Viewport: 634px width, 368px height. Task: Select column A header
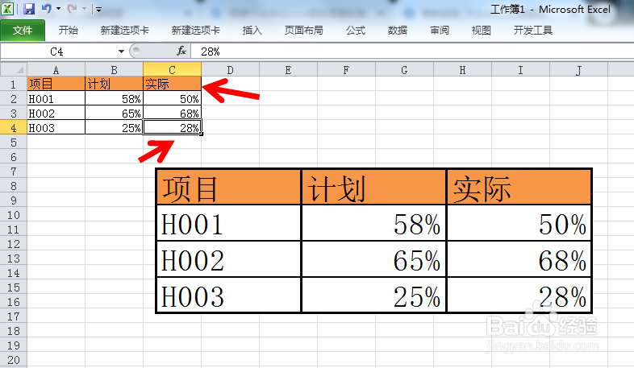pos(56,70)
